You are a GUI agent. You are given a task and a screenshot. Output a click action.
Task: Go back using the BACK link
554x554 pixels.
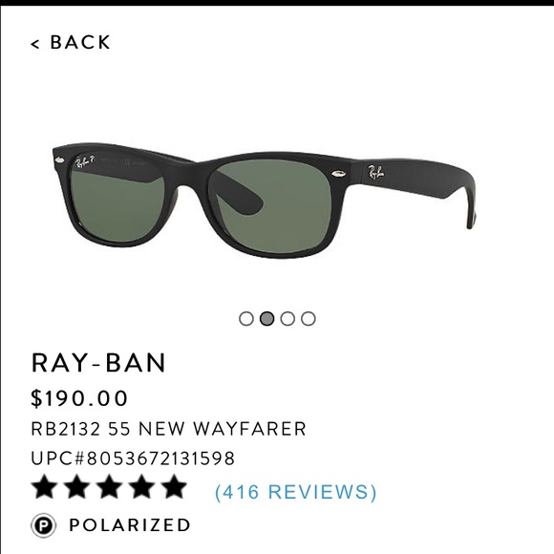(x=71, y=42)
